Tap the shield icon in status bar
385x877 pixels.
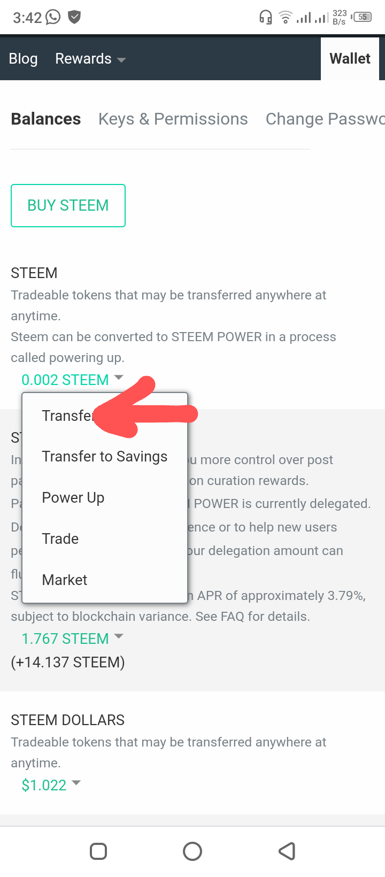click(x=74, y=17)
